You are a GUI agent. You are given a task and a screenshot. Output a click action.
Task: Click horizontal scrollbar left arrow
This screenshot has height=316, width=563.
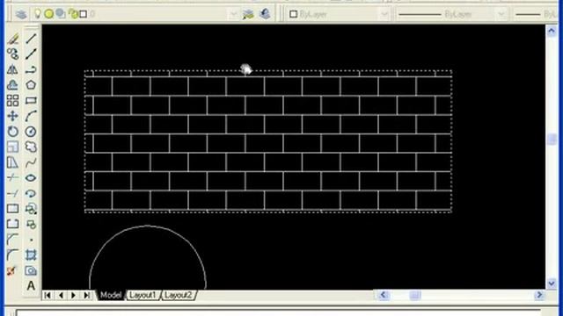383,295
